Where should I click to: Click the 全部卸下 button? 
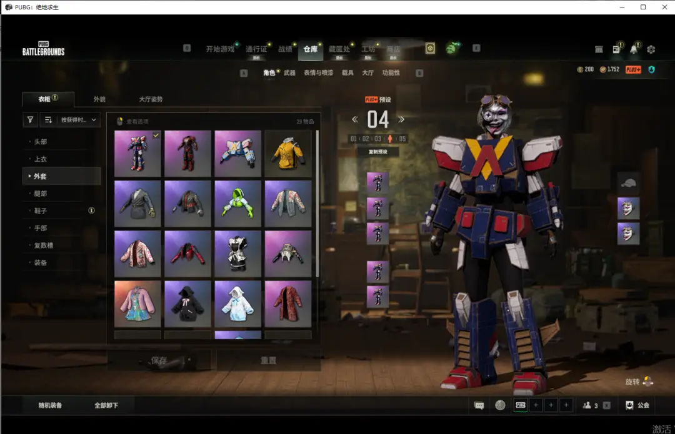click(x=106, y=405)
